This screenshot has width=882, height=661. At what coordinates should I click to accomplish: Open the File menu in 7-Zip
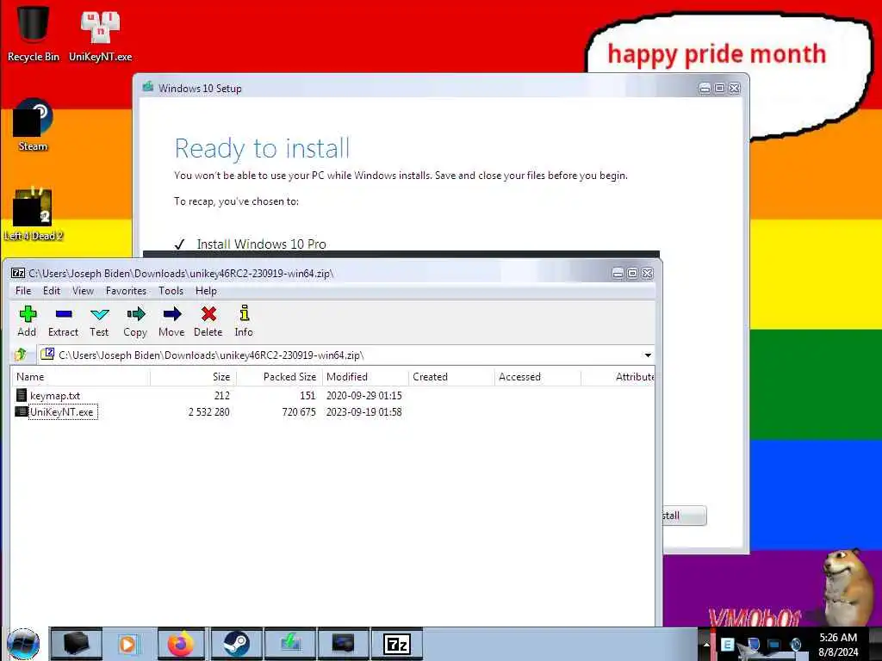23,291
